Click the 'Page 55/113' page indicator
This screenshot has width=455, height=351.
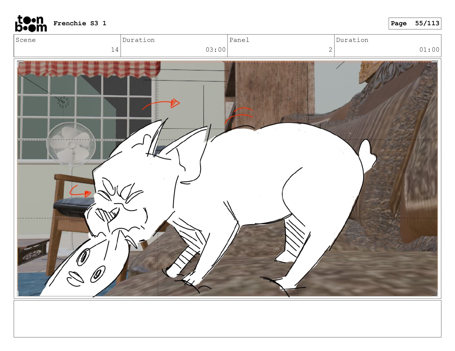pos(415,24)
